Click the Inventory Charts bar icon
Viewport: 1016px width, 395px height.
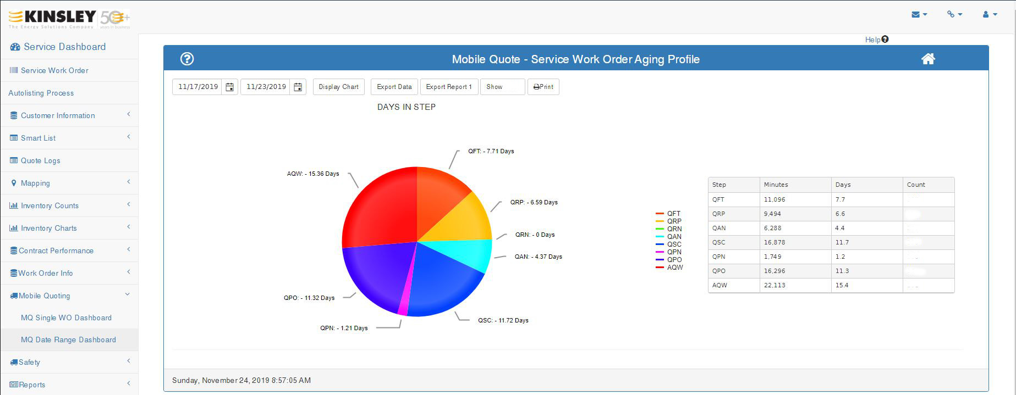pos(14,228)
